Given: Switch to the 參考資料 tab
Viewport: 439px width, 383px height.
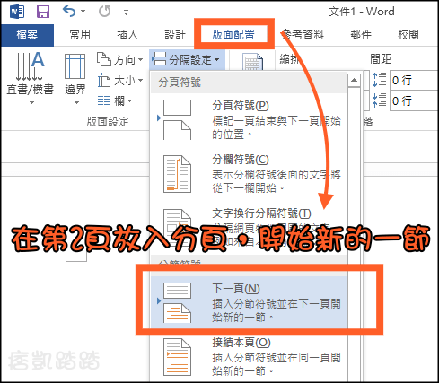Looking at the screenshot, I should coord(303,35).
